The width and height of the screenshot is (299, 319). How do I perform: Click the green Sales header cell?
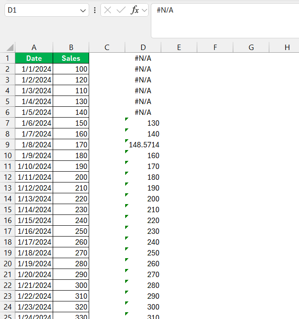(71, 58)
